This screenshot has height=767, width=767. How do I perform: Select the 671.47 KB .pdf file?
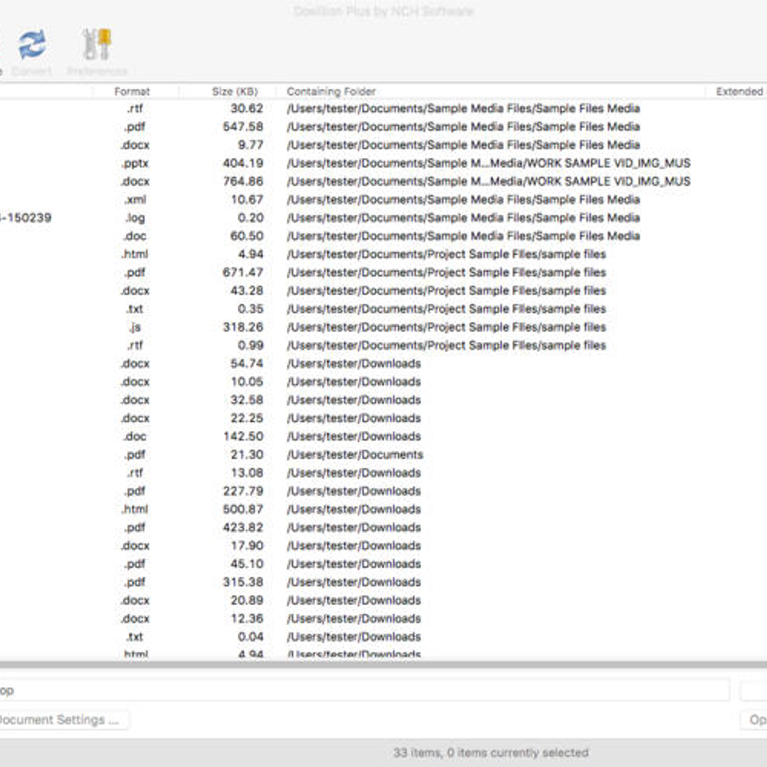point(383,272)
